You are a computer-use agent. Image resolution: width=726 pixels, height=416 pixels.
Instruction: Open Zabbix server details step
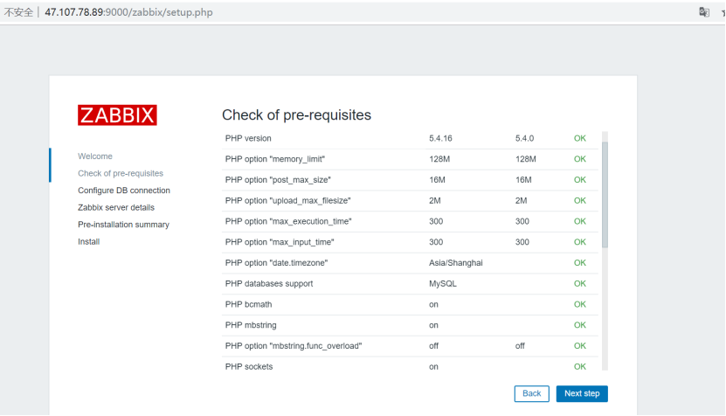pyautogui.click(x=115, y=207)
